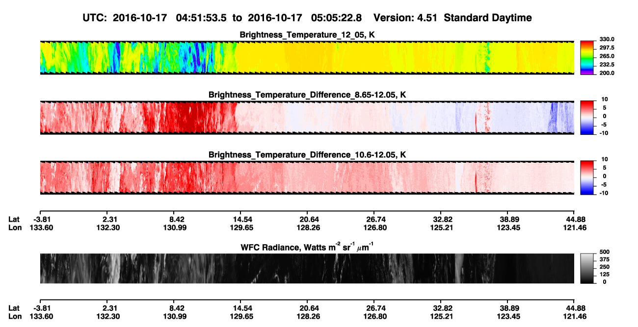Click the grayscale colorbar beside WFC Radiance
Screen dimensions: 638x327
pyautogui.click(x=587, y=268)
